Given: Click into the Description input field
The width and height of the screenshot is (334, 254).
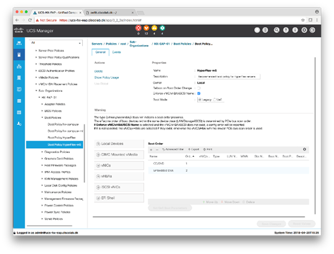Looking at the screenshot, I should pos(228,77).
